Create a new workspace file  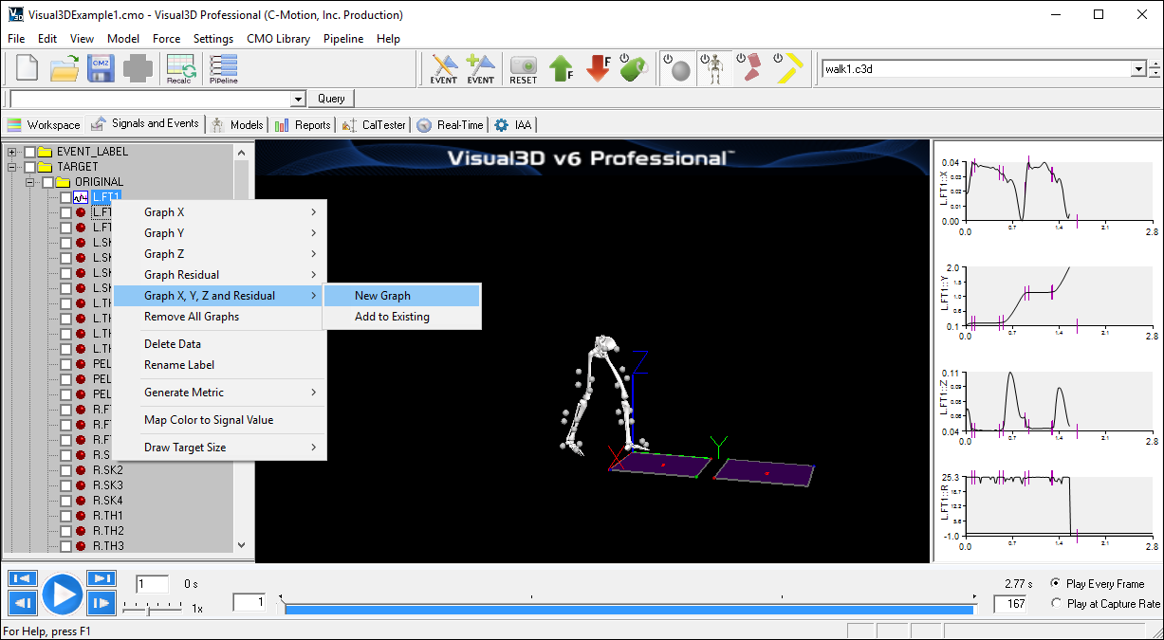(x=27, y=67)
